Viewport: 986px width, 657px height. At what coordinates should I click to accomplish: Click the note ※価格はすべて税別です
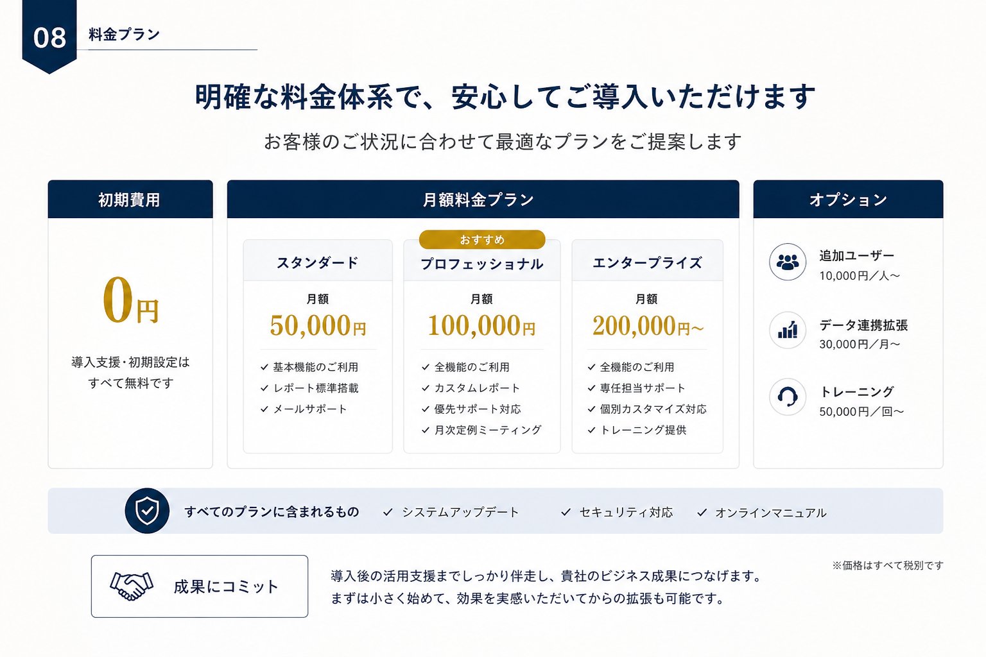click(x=888, y=565)
